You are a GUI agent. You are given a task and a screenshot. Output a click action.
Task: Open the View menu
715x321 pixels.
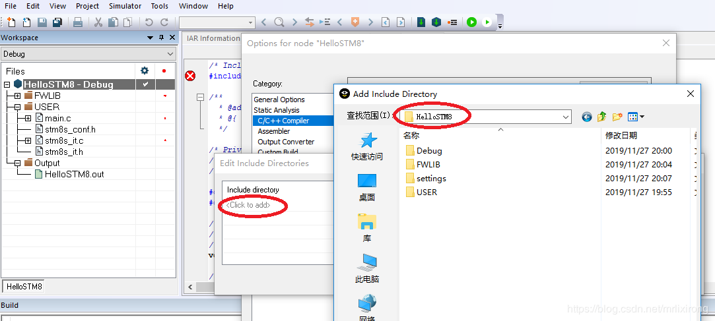click(57, 6)
